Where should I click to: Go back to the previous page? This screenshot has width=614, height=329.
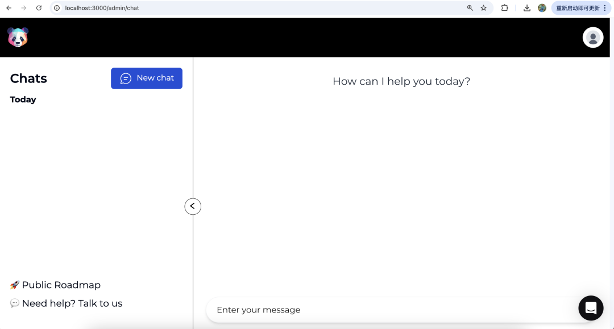[9, 8]
